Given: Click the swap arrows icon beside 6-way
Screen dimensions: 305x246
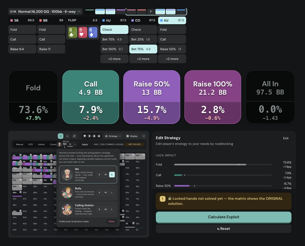Looking at the screenshot, I should coord(79,11).
